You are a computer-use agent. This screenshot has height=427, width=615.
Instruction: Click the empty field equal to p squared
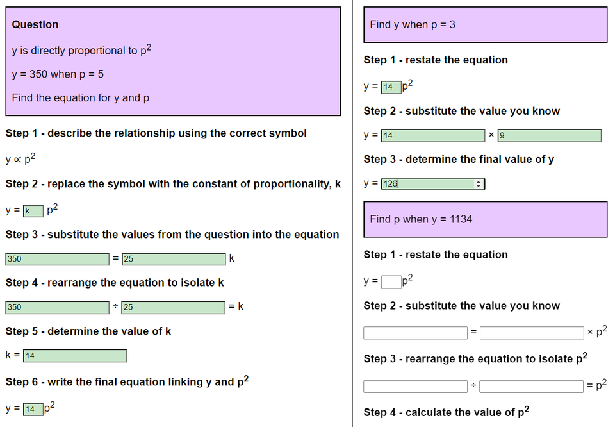click(532, 386)
